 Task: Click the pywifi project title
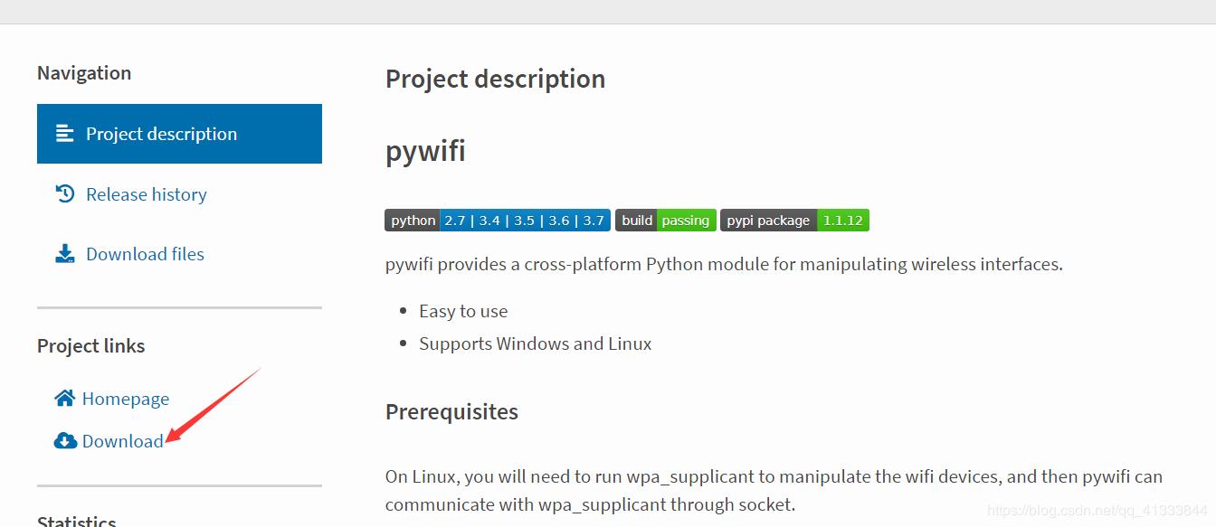(425, 150)
